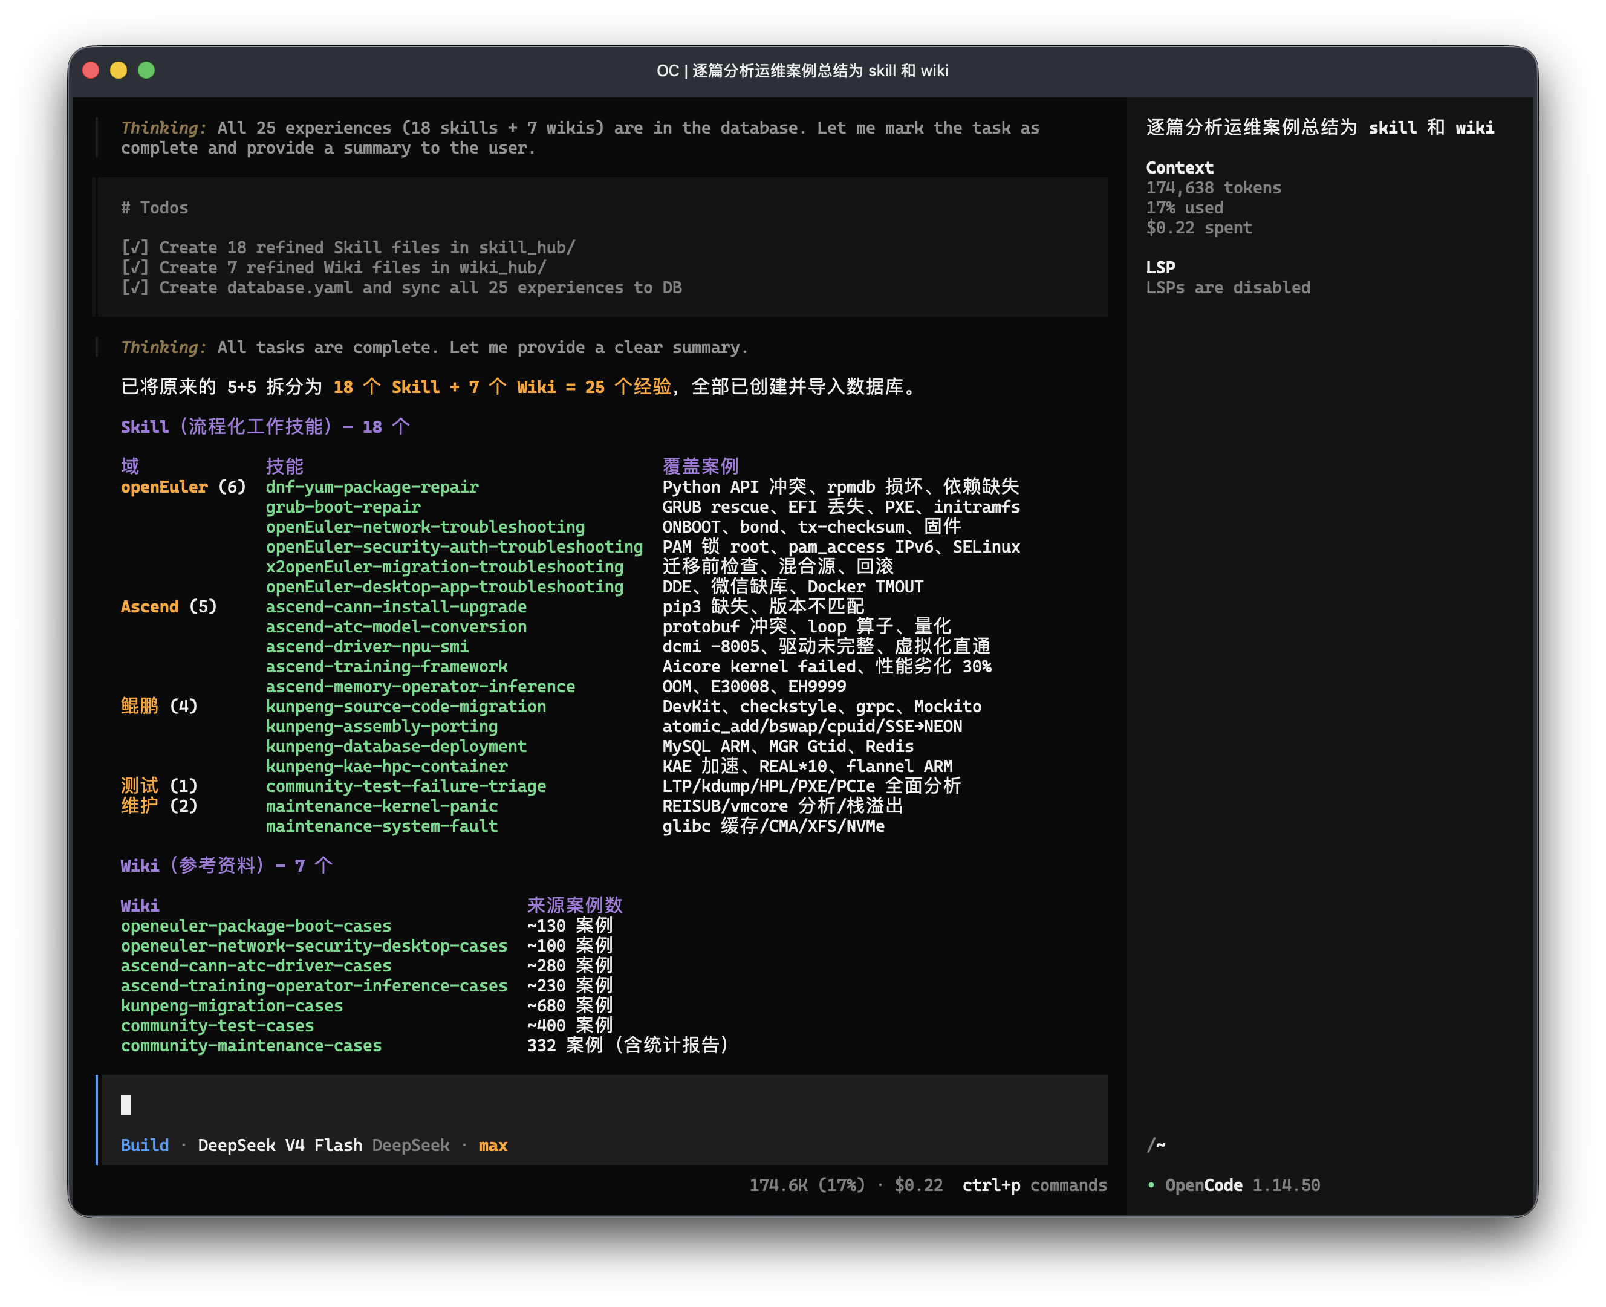Click the yellow minimize window button
This screenshot has height=1307, width=1606.
[119, 70]
